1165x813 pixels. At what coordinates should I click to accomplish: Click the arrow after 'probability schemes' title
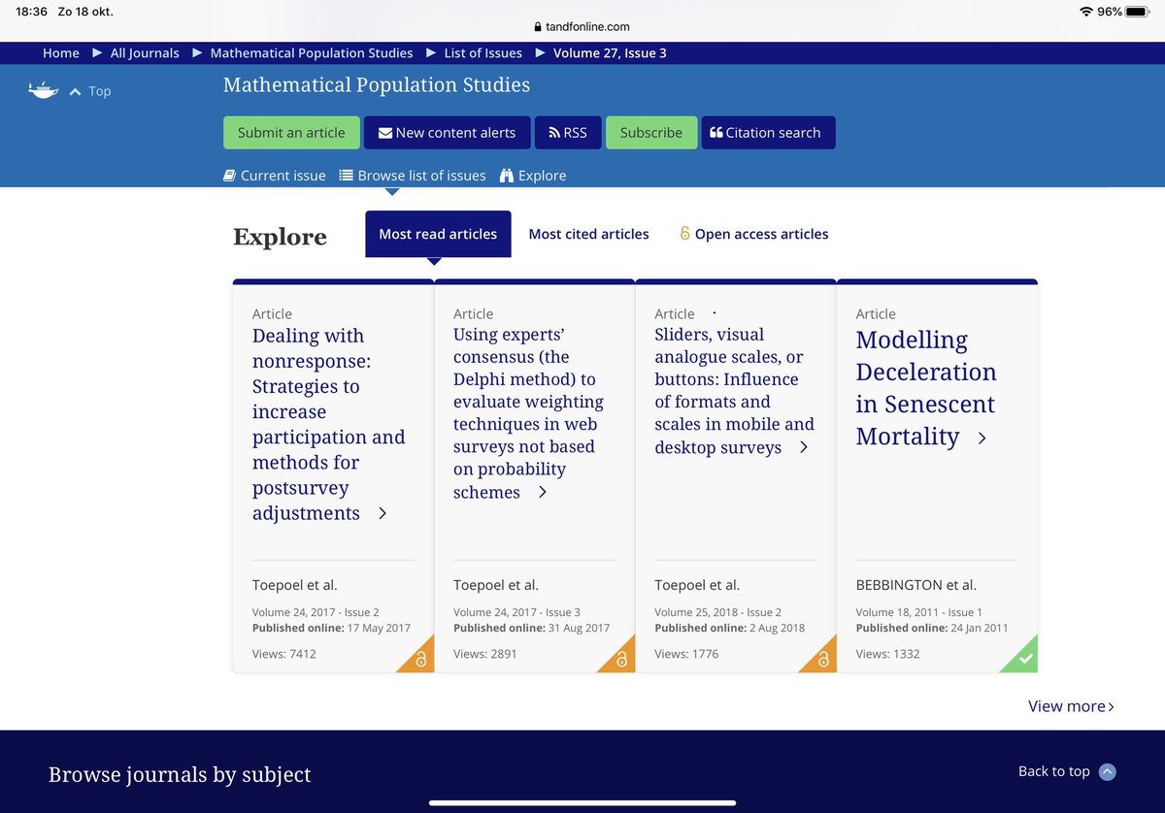pyautogui.click(x=543, y=492)
